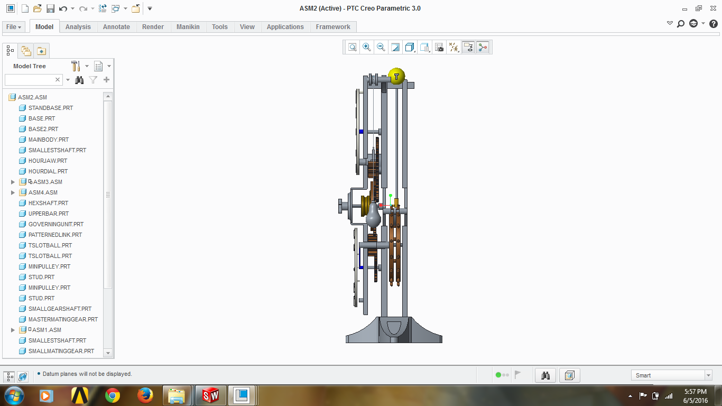Switch to the Analysis ribbon tab
722x406 pixels.
point(78,27)
